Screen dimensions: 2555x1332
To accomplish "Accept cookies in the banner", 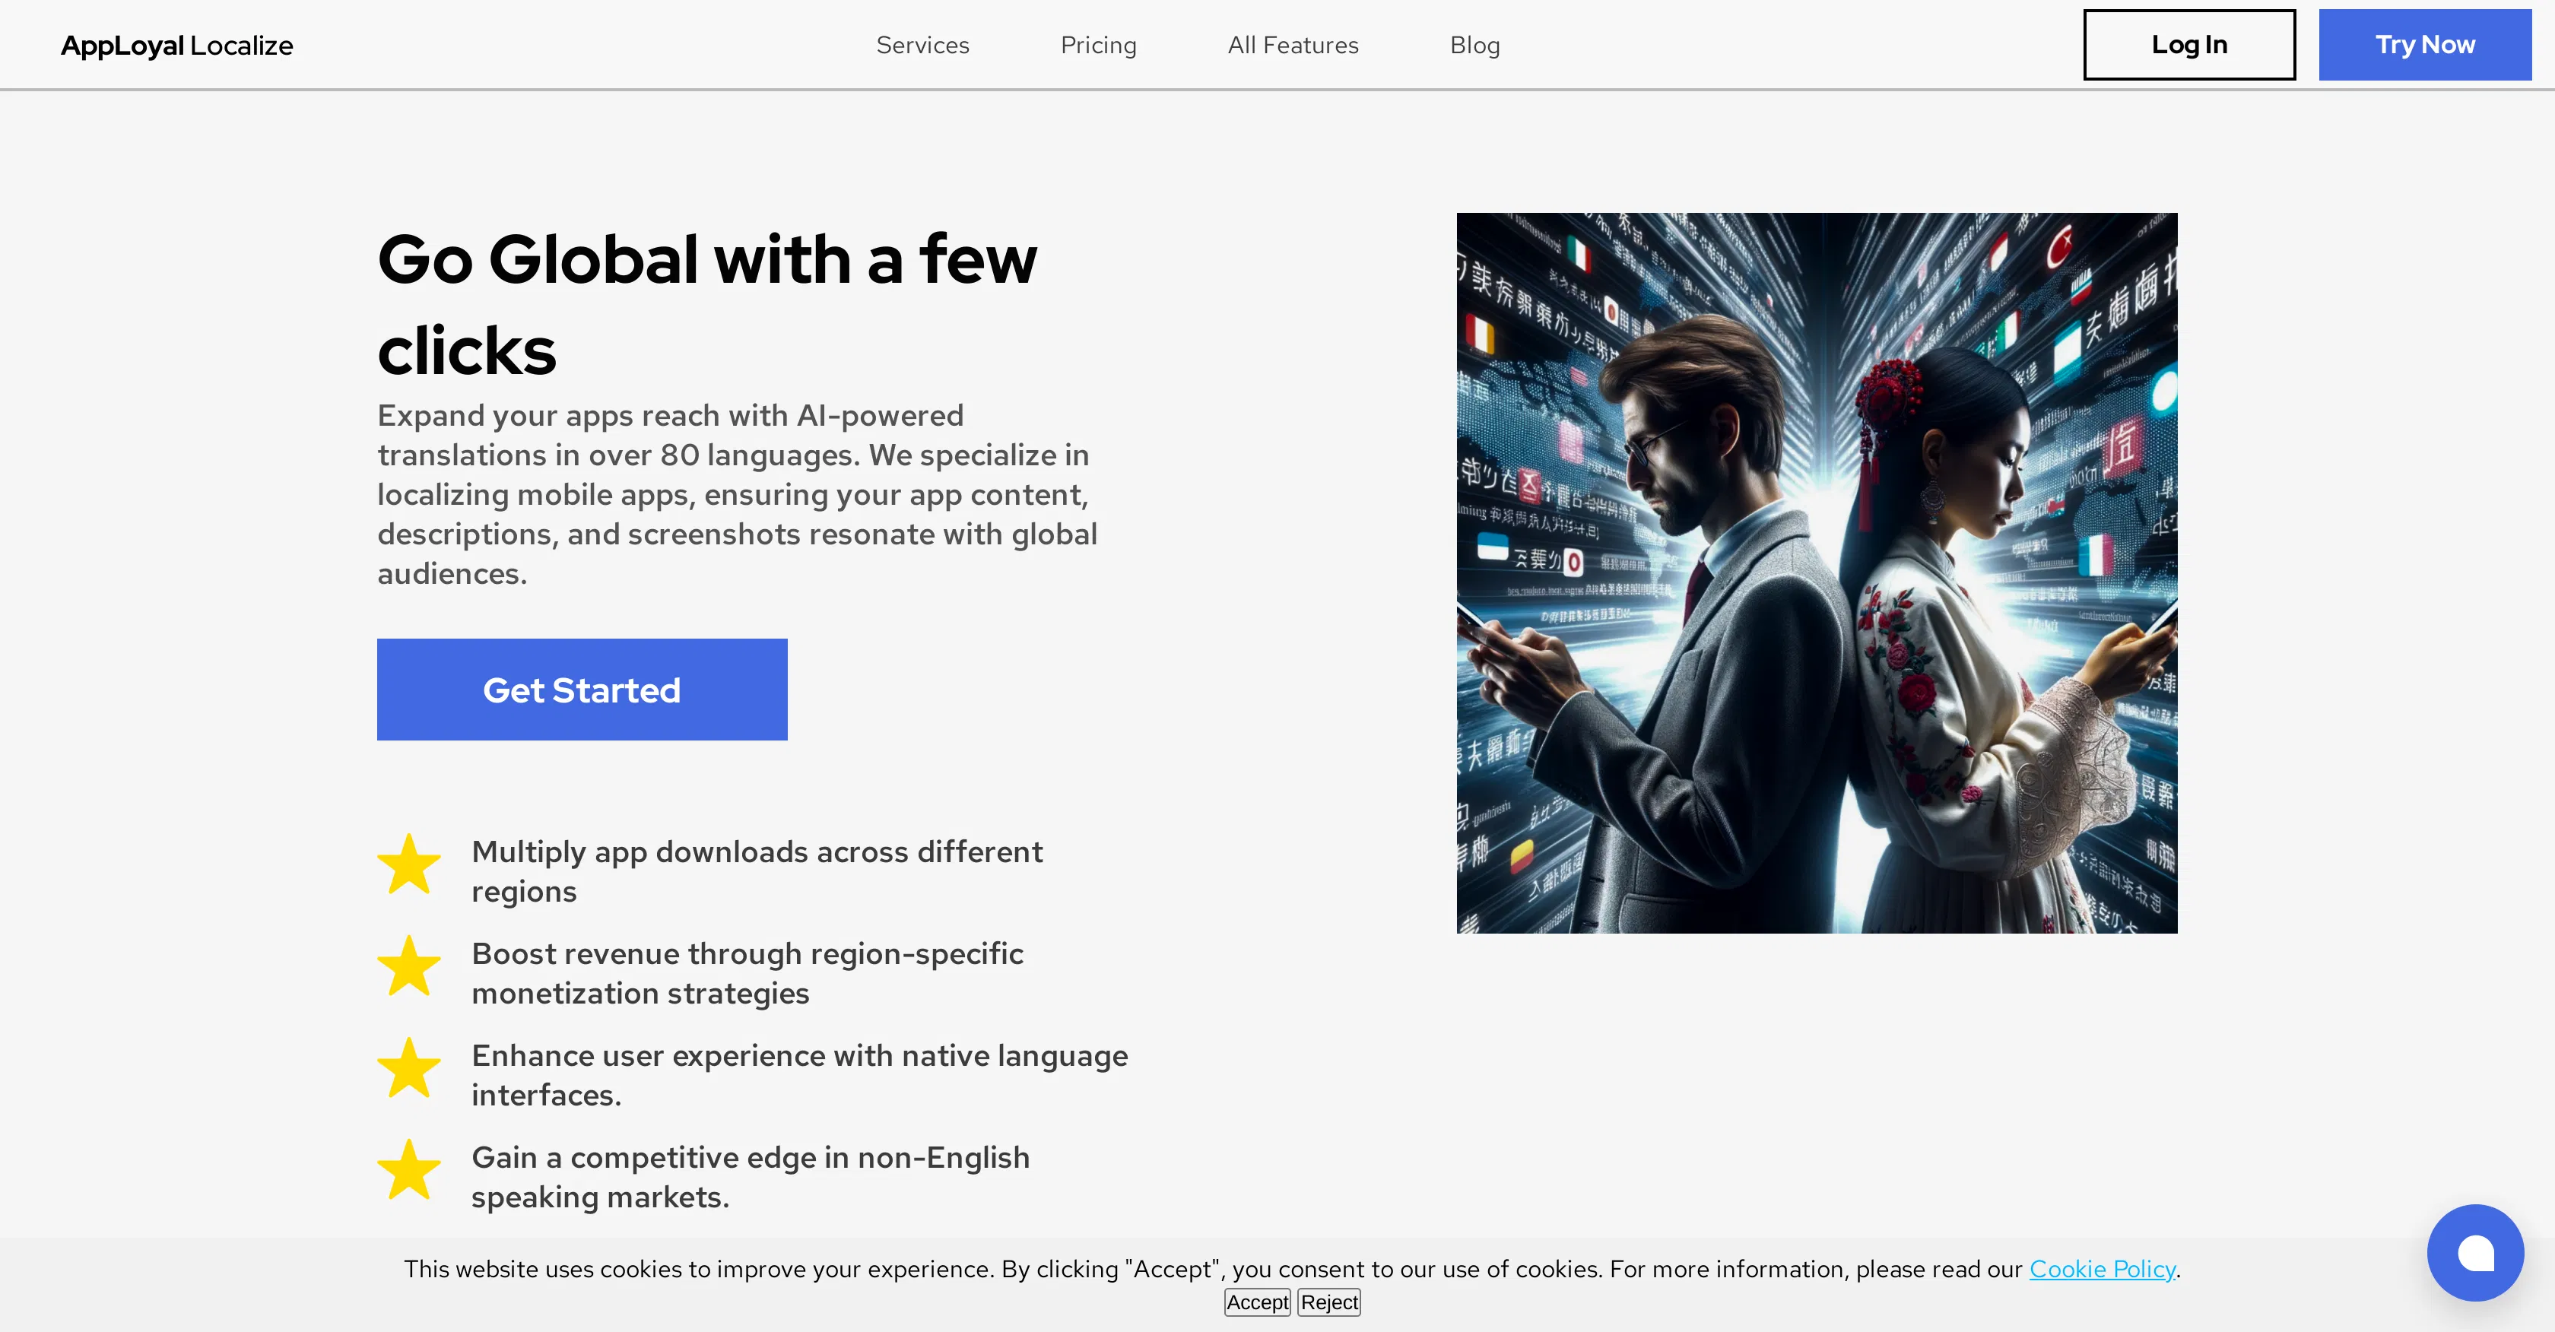I will pyautogui.click(x=1257, y=1302).
